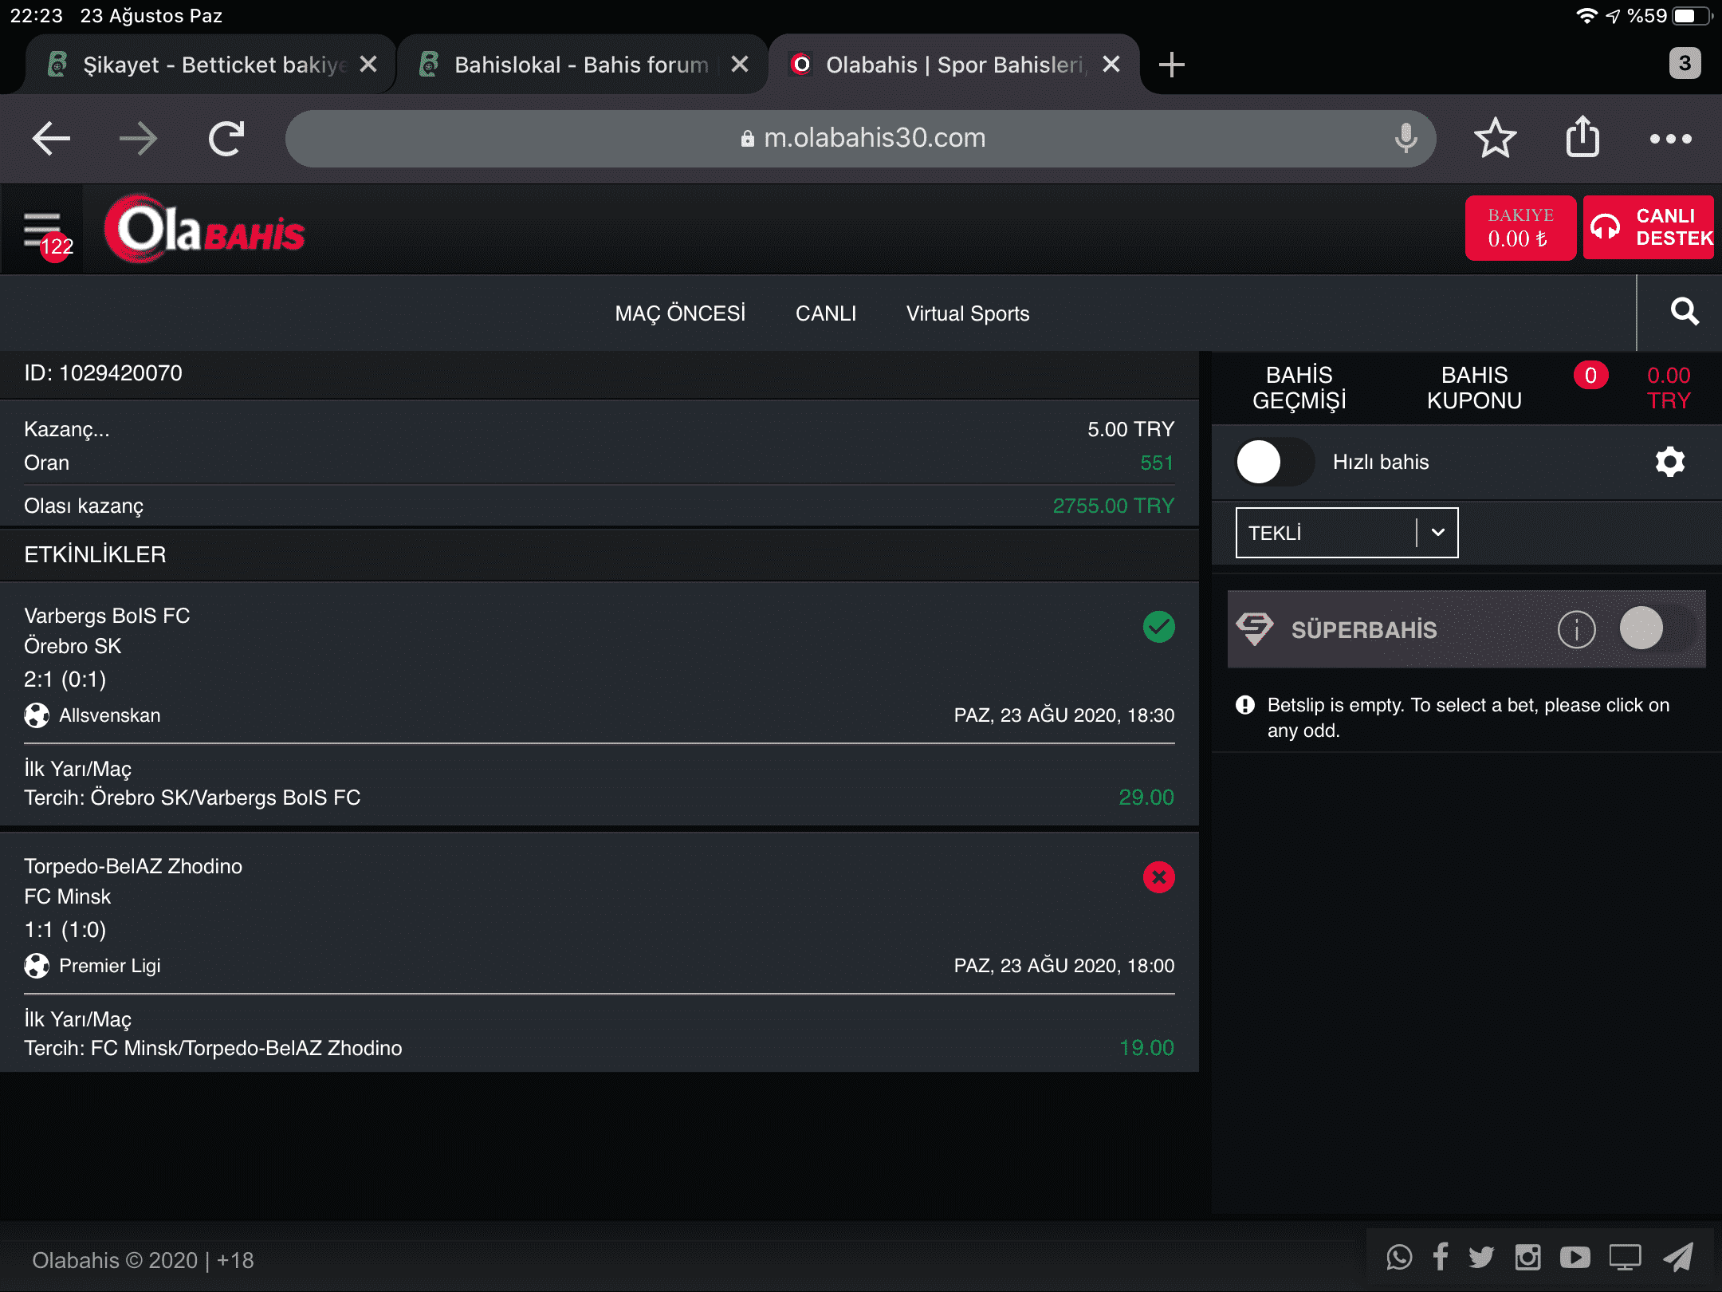1722x1292 pixels.
Task: Switch to BAHİS GEÇMİŞİ tab
Action: [1299, 388]
